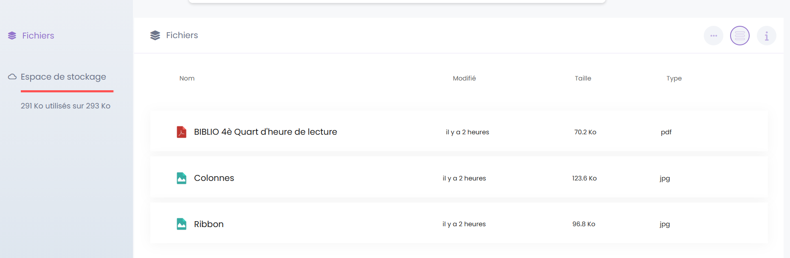Viewport: 790px width, 258px height.
Task: Click the cloud storage icon
Action: tap(12, 77)
